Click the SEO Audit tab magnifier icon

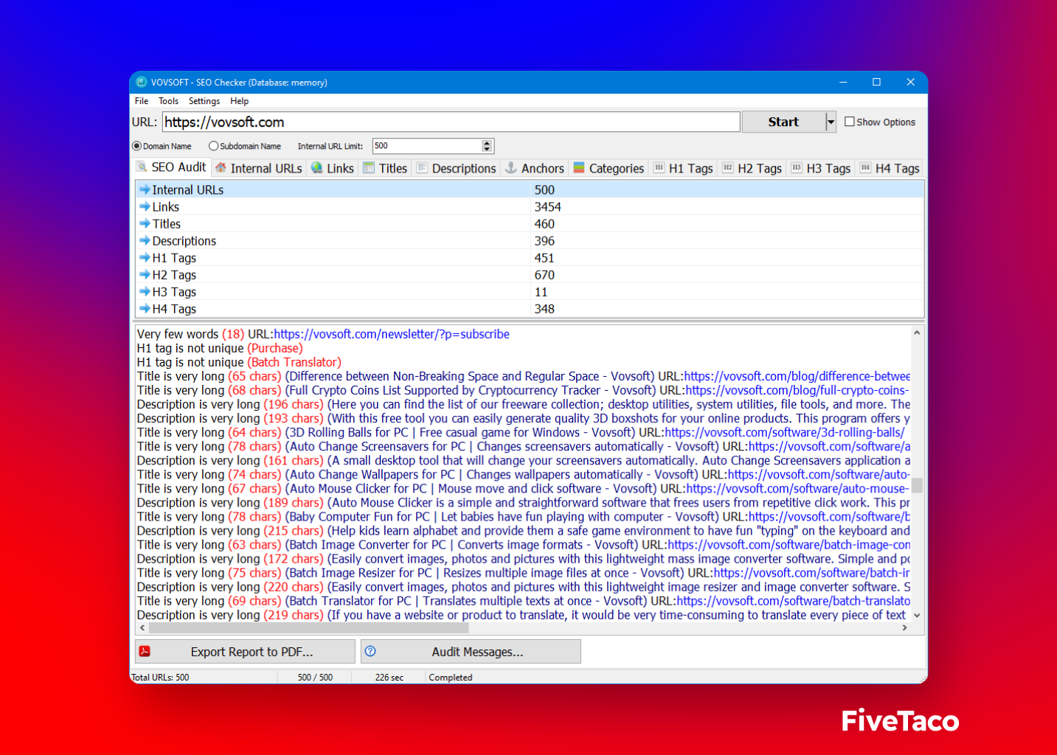pos(142,167)
